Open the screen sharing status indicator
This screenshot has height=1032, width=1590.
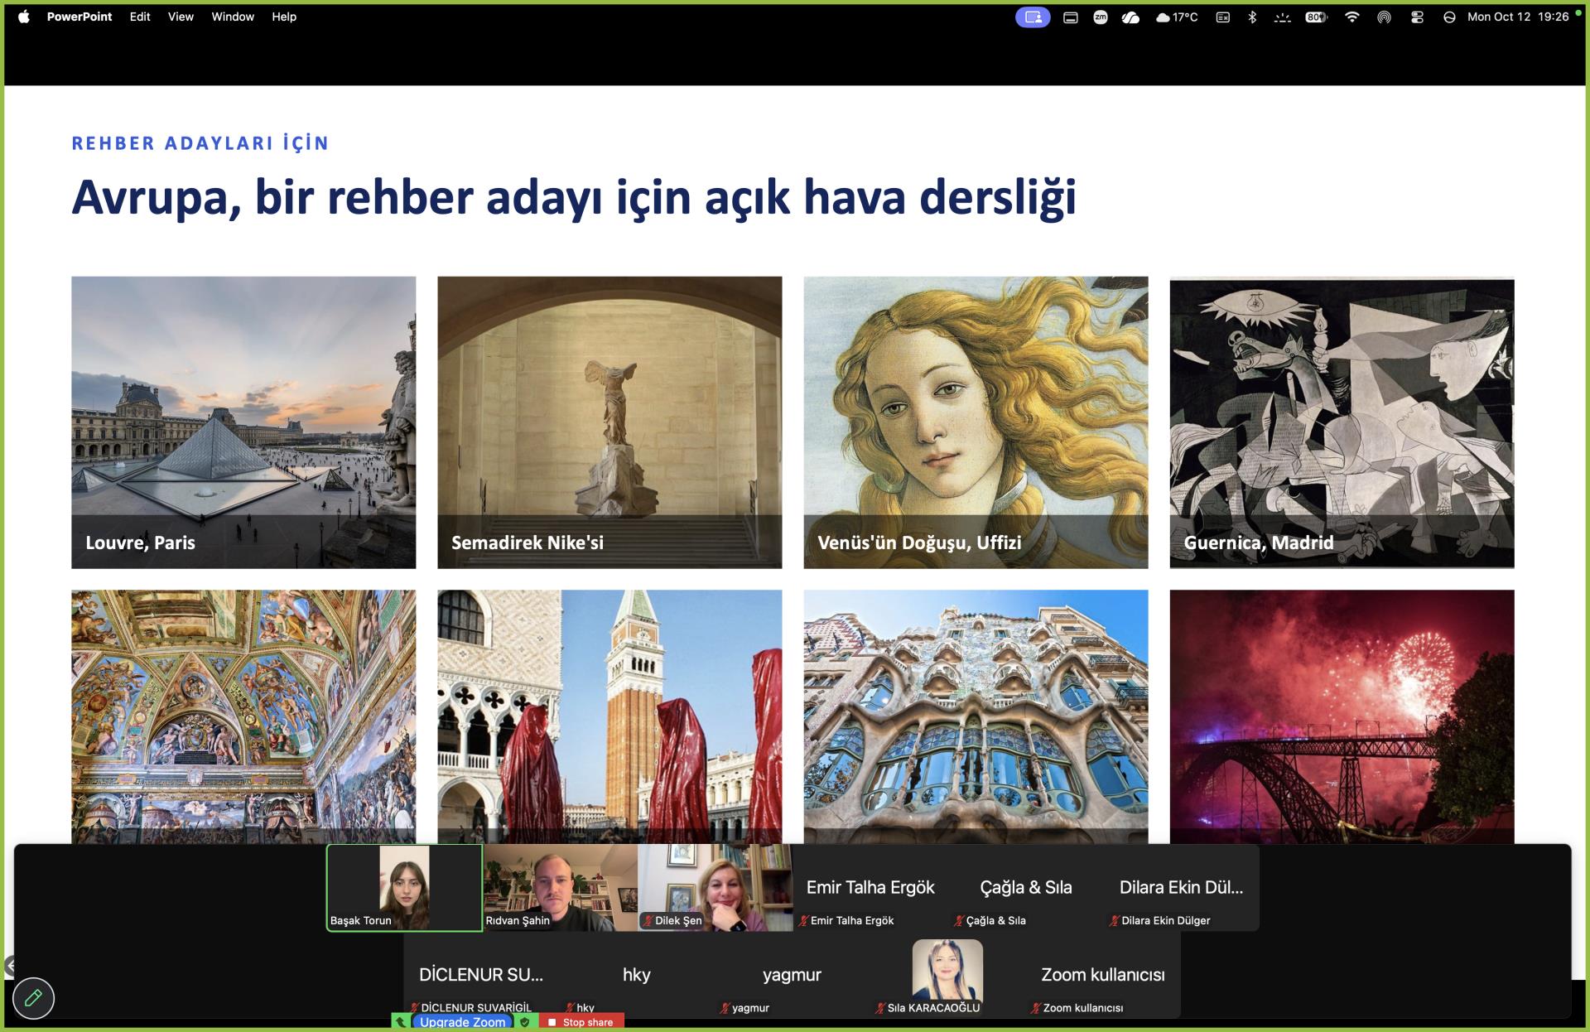(x=1033, y=17)
